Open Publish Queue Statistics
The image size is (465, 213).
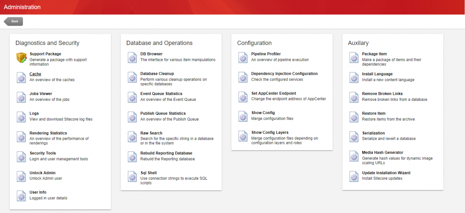point(163,113)
